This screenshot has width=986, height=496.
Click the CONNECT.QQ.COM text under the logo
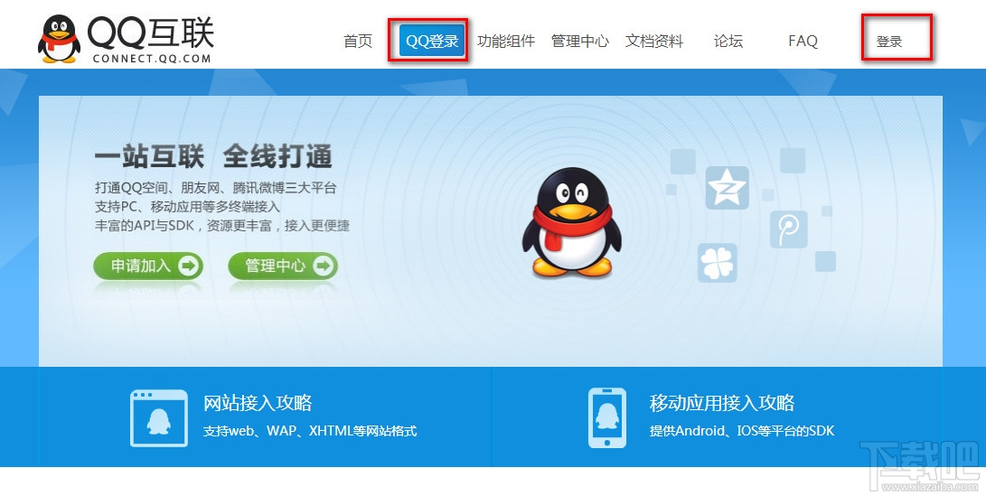pyautogui.click(x=152, y=59)
